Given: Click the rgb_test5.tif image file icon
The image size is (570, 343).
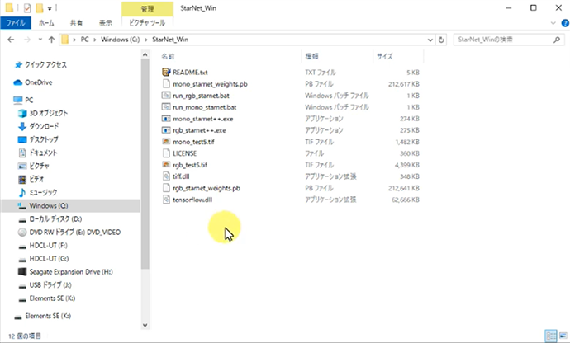Looking at the screenshot, I should (x=166, y=164).
